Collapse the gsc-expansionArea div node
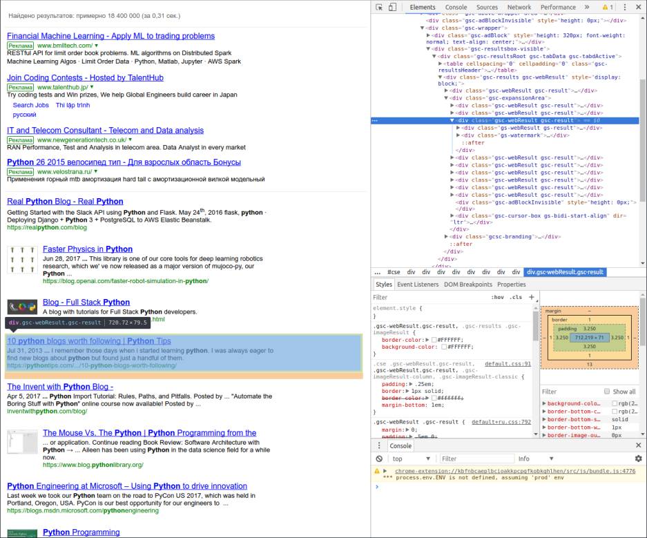 pos(446,98)
